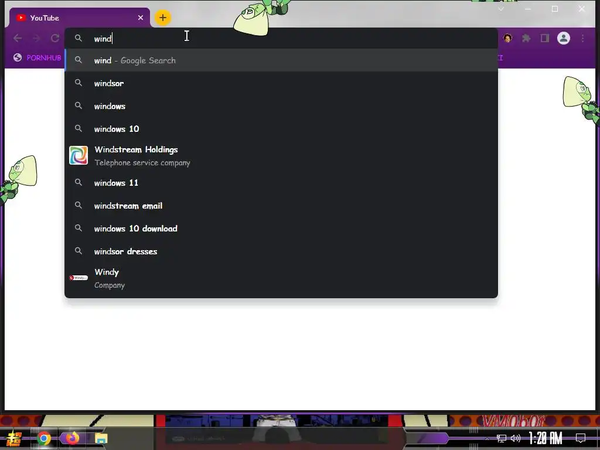The image size is (600, 450).
Task: Select the 'windows' suggestion
Action: pos(281,106)
